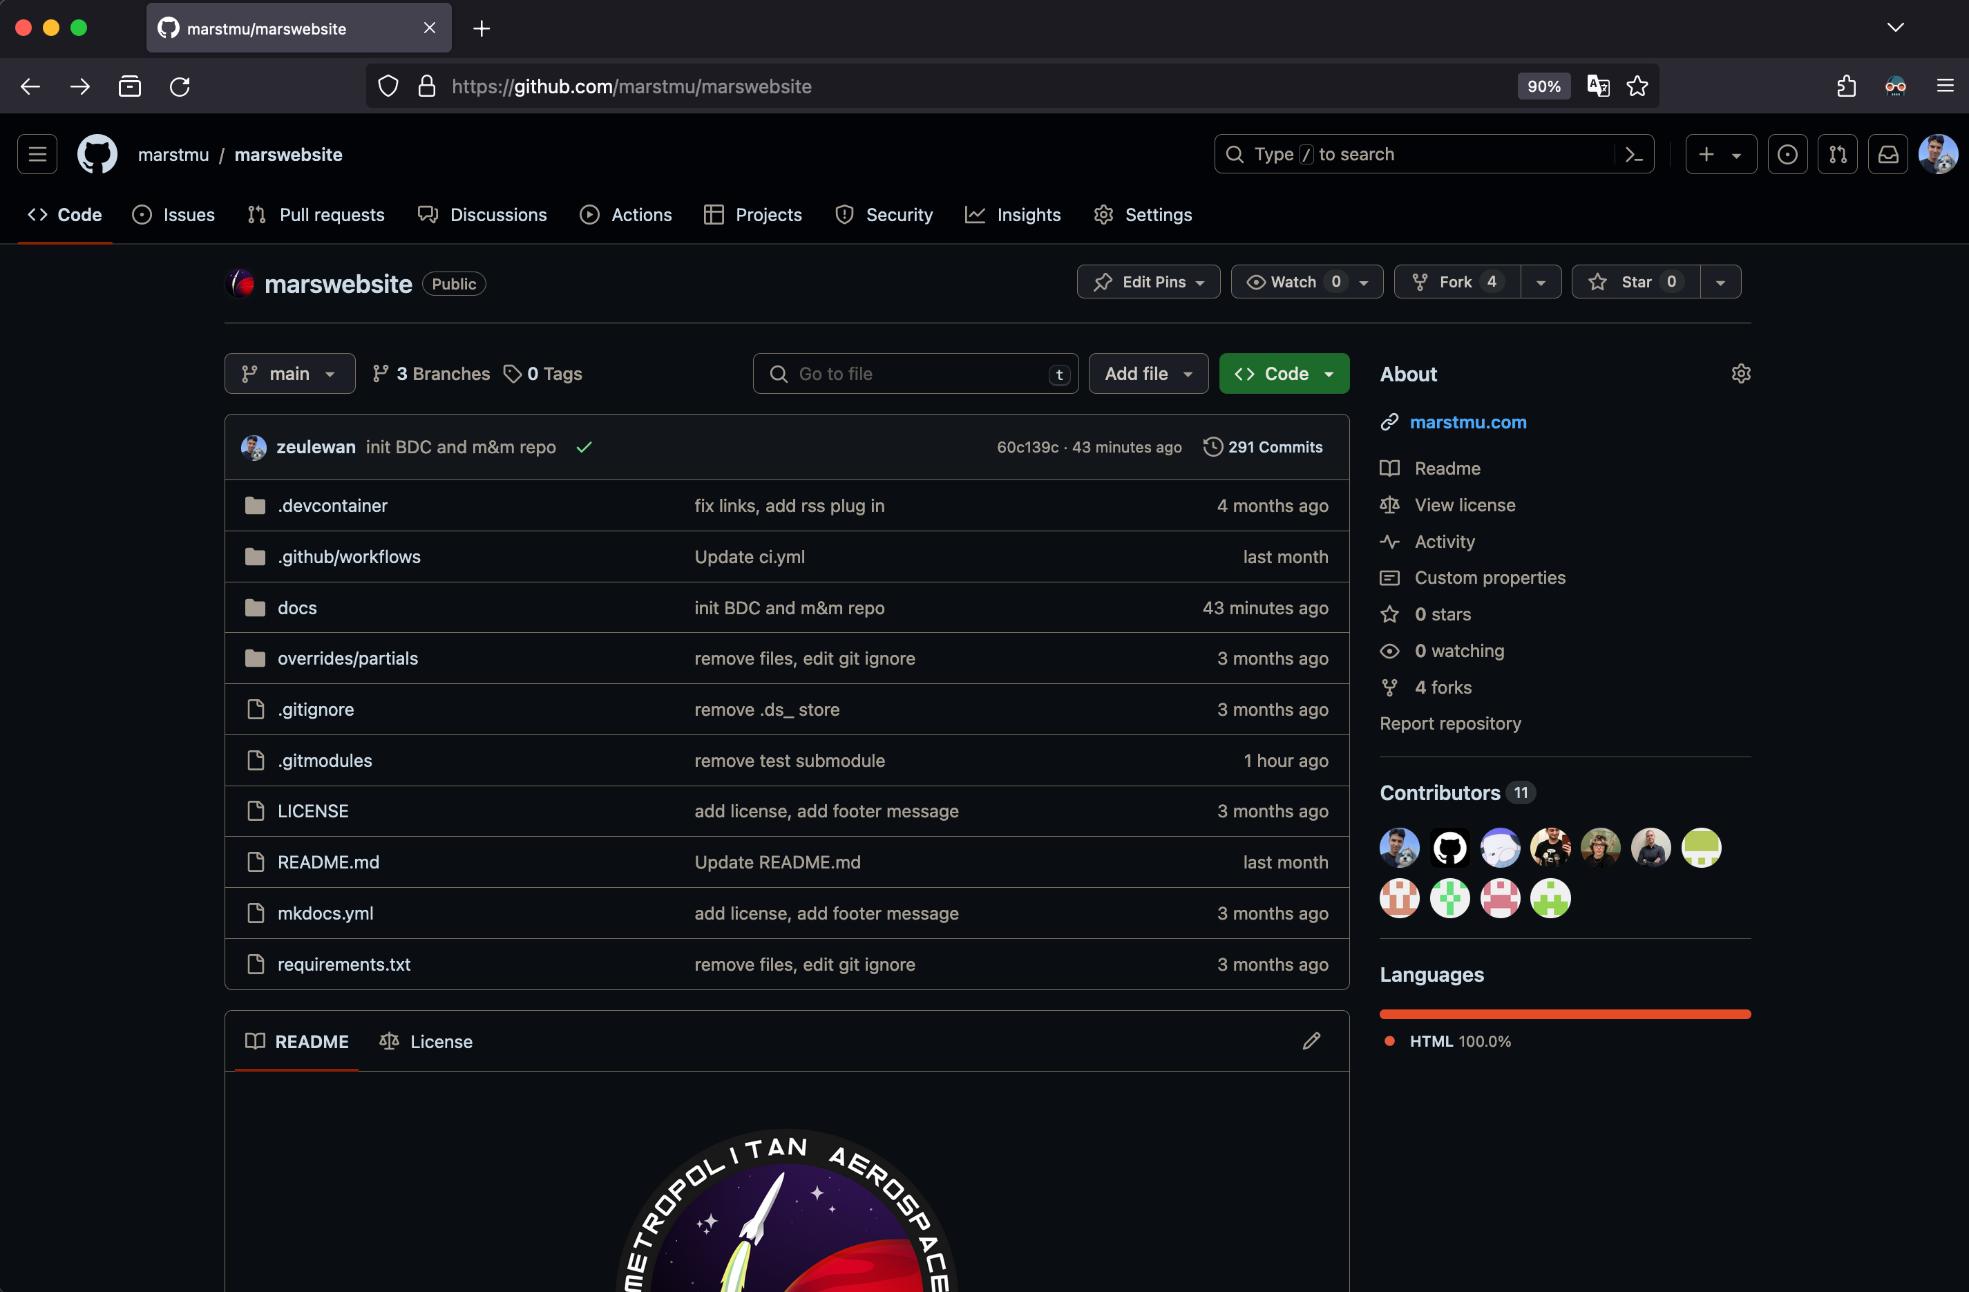Show the list all tabs chevron
1969x1292 pixels.
click(x=1895, y=28)
